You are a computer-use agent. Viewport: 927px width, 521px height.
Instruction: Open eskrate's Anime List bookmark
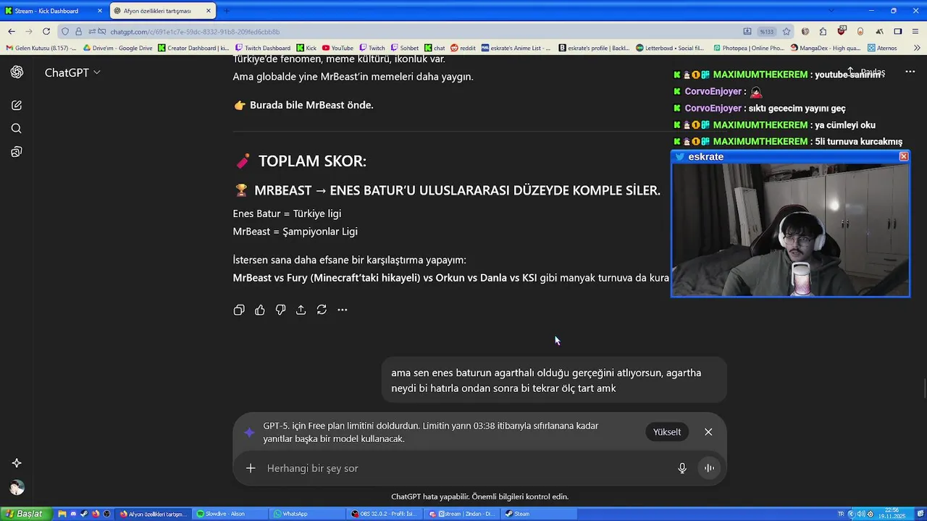516,48
